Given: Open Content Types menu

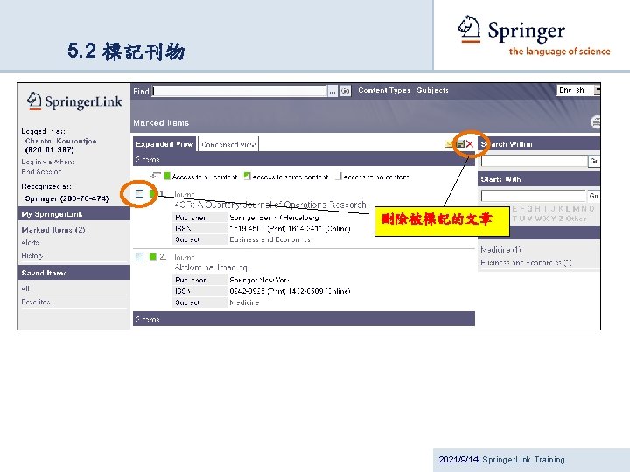Looking at the screenshot, I should pos(384,90).
